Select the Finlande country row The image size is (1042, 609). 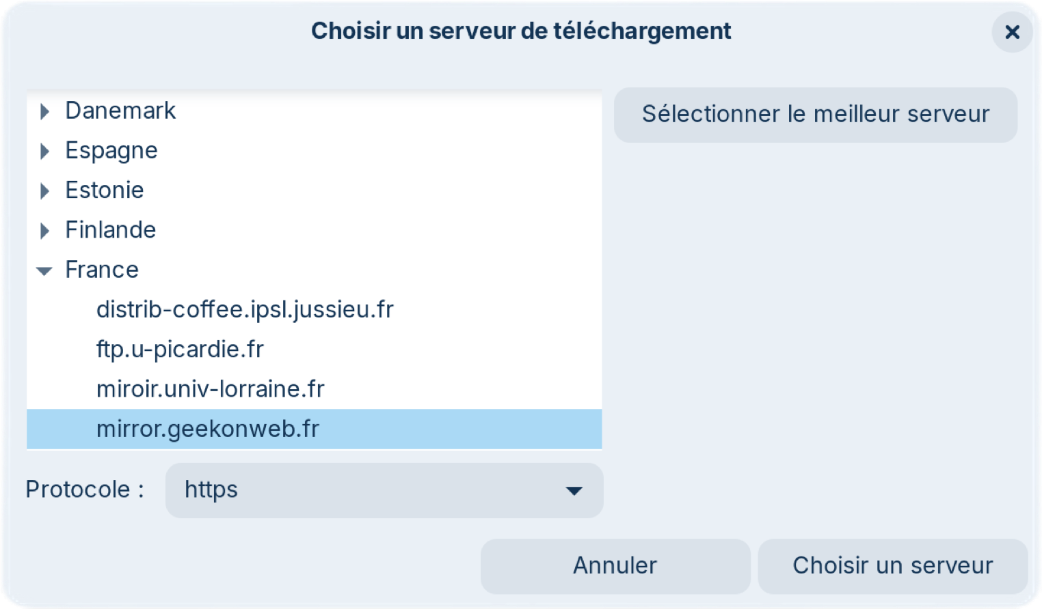point(111,230)
